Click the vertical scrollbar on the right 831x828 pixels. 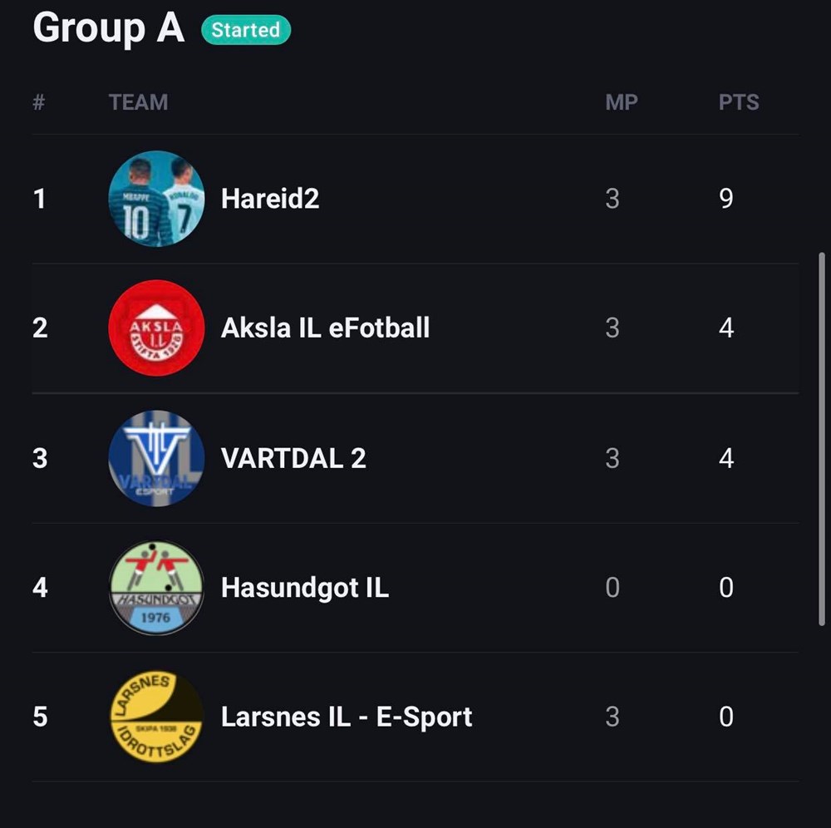pyautogui.click(x=822, y=441)
